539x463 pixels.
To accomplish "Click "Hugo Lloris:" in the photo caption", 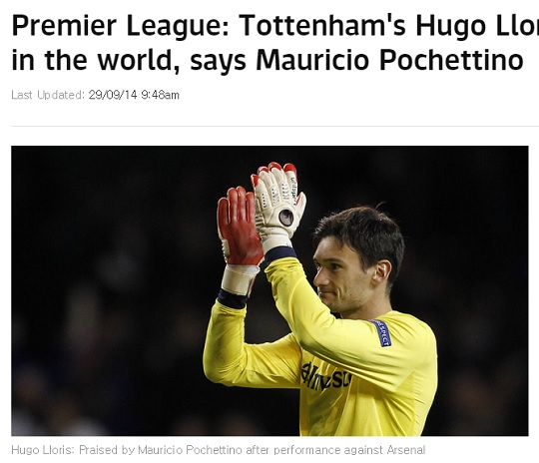I will tap(43, 450).
